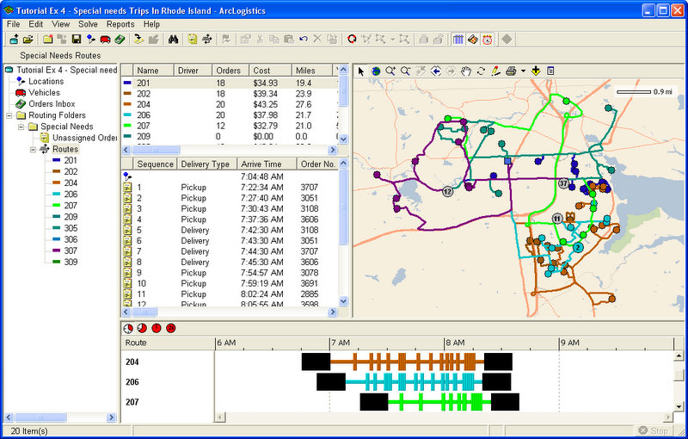This screenshot has height=439, width=688.
Task: Select route 307 in the tree
Action: click(x=72, y=250)
